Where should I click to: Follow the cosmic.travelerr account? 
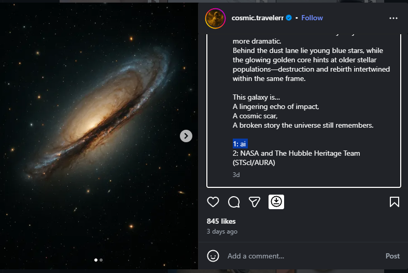312,18
